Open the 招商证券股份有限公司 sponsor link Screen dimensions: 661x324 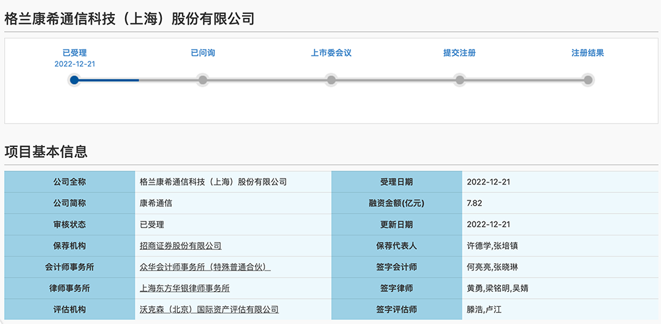180,246
